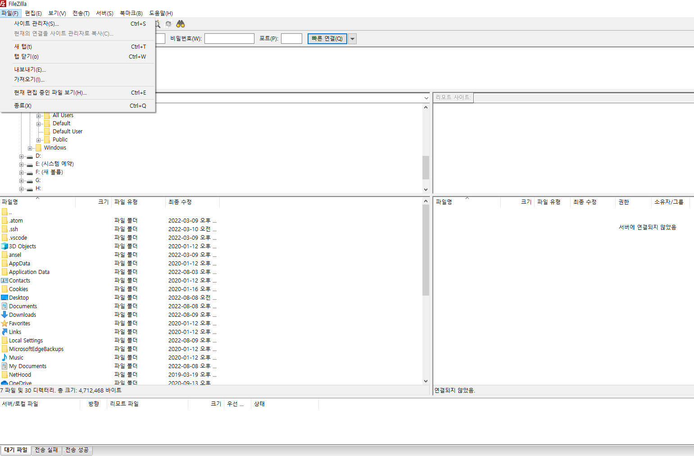The width and height of the screenshot is (694, 456).
Task: Click the local file list scrollbar thumb
Action: 426,250
